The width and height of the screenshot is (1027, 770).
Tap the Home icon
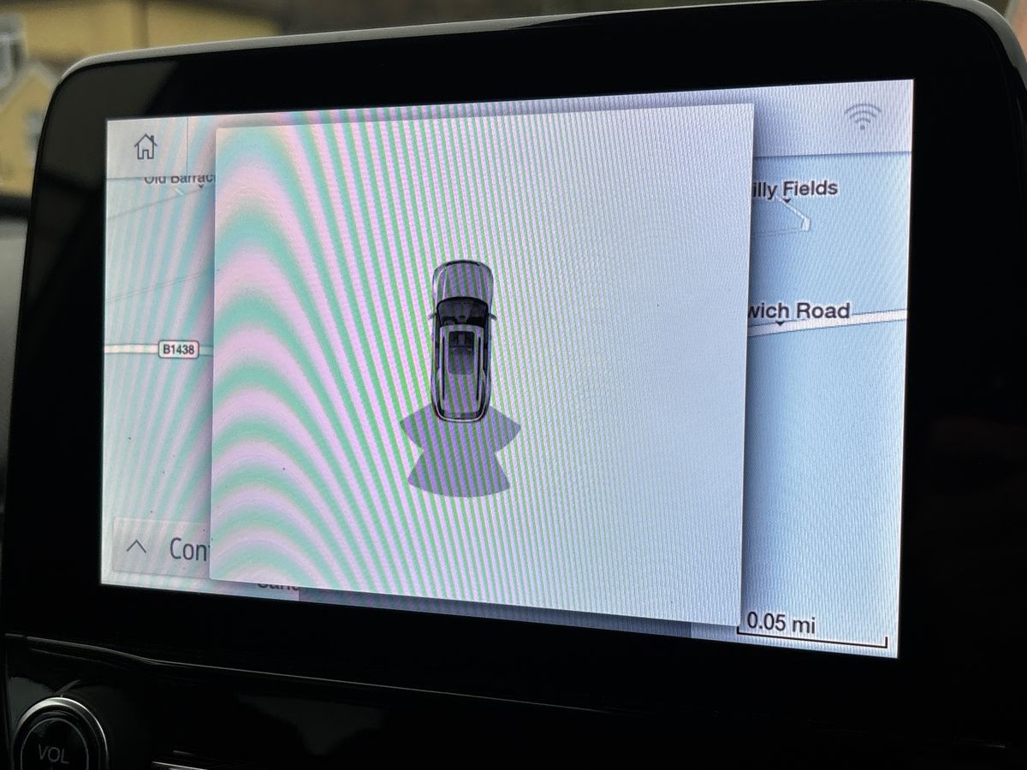point(145,147)
